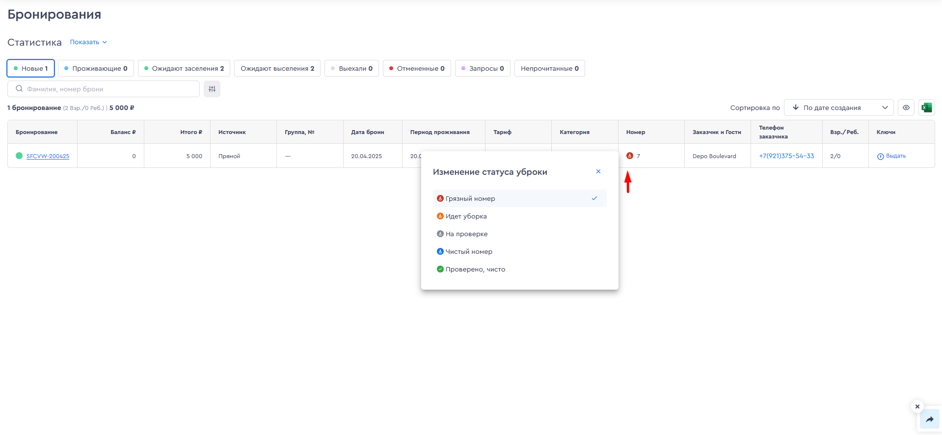The width and height of the screenshot is (942, 435).
Task: Click the red cleaning status icon for room 7
Action: pos(630,156)
